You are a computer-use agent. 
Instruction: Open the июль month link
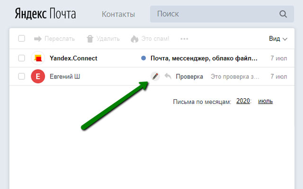click(x=265, y=101)
